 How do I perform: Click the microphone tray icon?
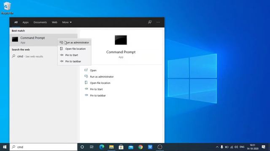point(222,147)
